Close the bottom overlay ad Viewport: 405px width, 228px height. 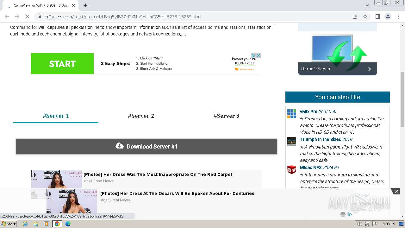(x=396, y=191)
